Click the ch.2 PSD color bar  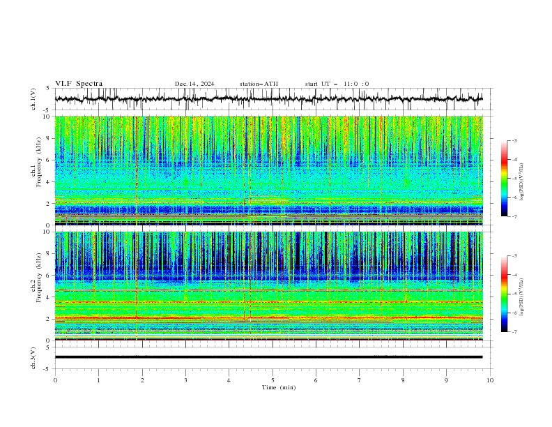click(505, 294)
